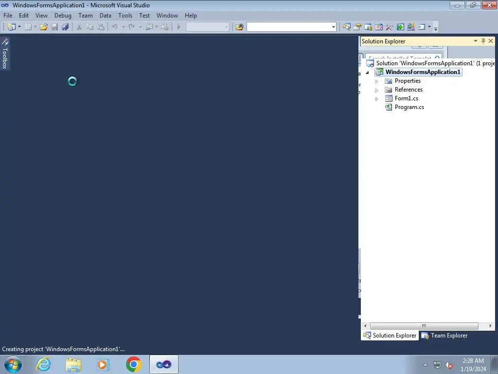Click the Save single-disk icon
The height and width of the screenshot is (374, 498).
click(x=54, y=27)
